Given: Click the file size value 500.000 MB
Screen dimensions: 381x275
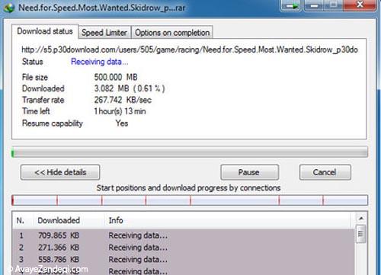Looking at the screenshot, I should tap(116, 77).
